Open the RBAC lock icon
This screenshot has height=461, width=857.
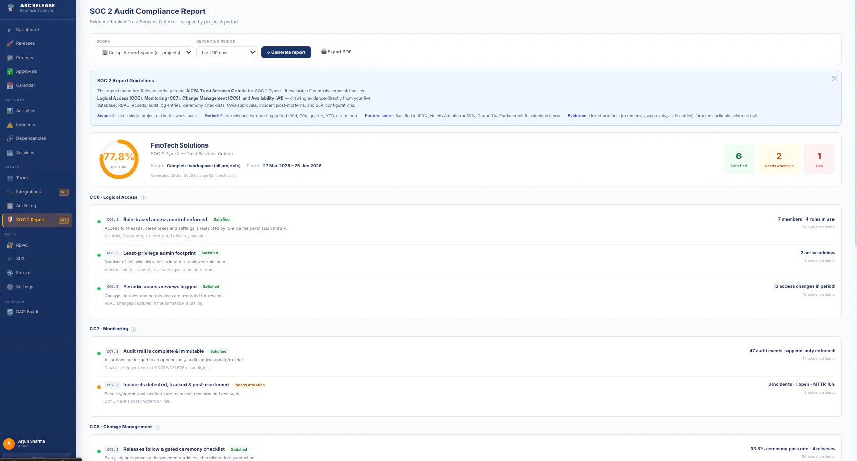10,245
